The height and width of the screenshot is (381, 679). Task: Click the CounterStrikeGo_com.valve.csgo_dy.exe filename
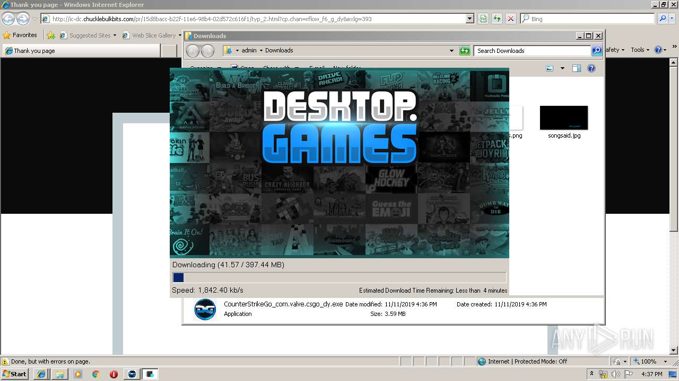(283, 304)
